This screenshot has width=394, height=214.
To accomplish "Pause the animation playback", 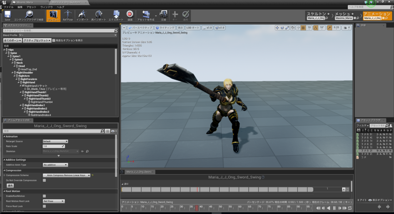I will coord(334,208).
